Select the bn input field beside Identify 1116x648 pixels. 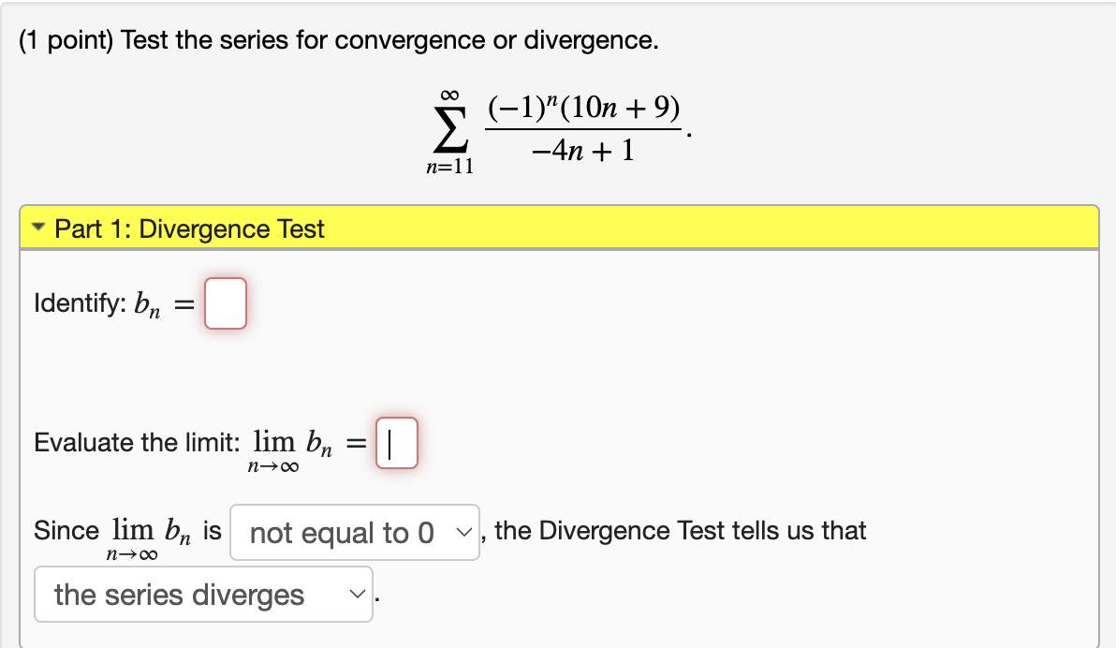225,302
